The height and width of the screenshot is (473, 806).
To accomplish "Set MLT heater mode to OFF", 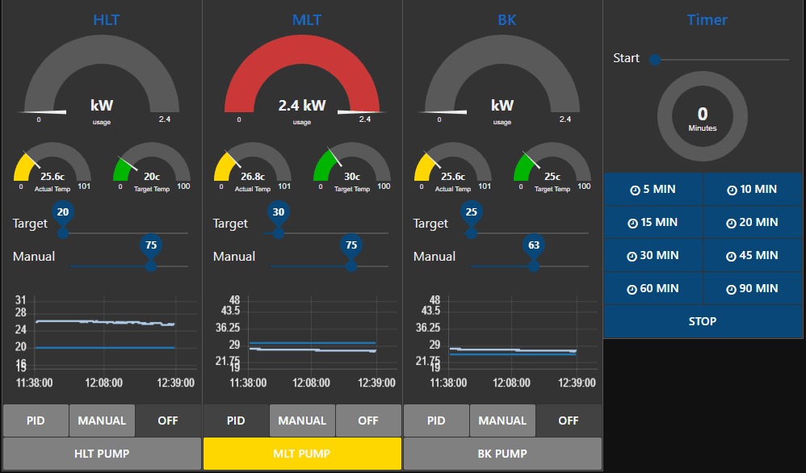I will click(368, 421).
